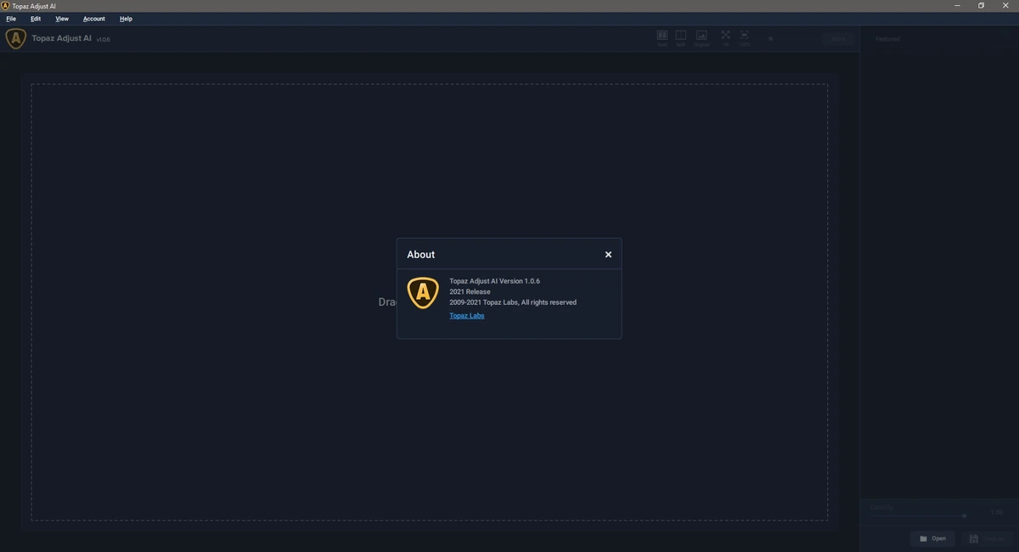Screen dimensions: 1019x552
Task: Click the 'All rights reserved' copyright line
Action: pyautogui.click(x=513, y=302)
